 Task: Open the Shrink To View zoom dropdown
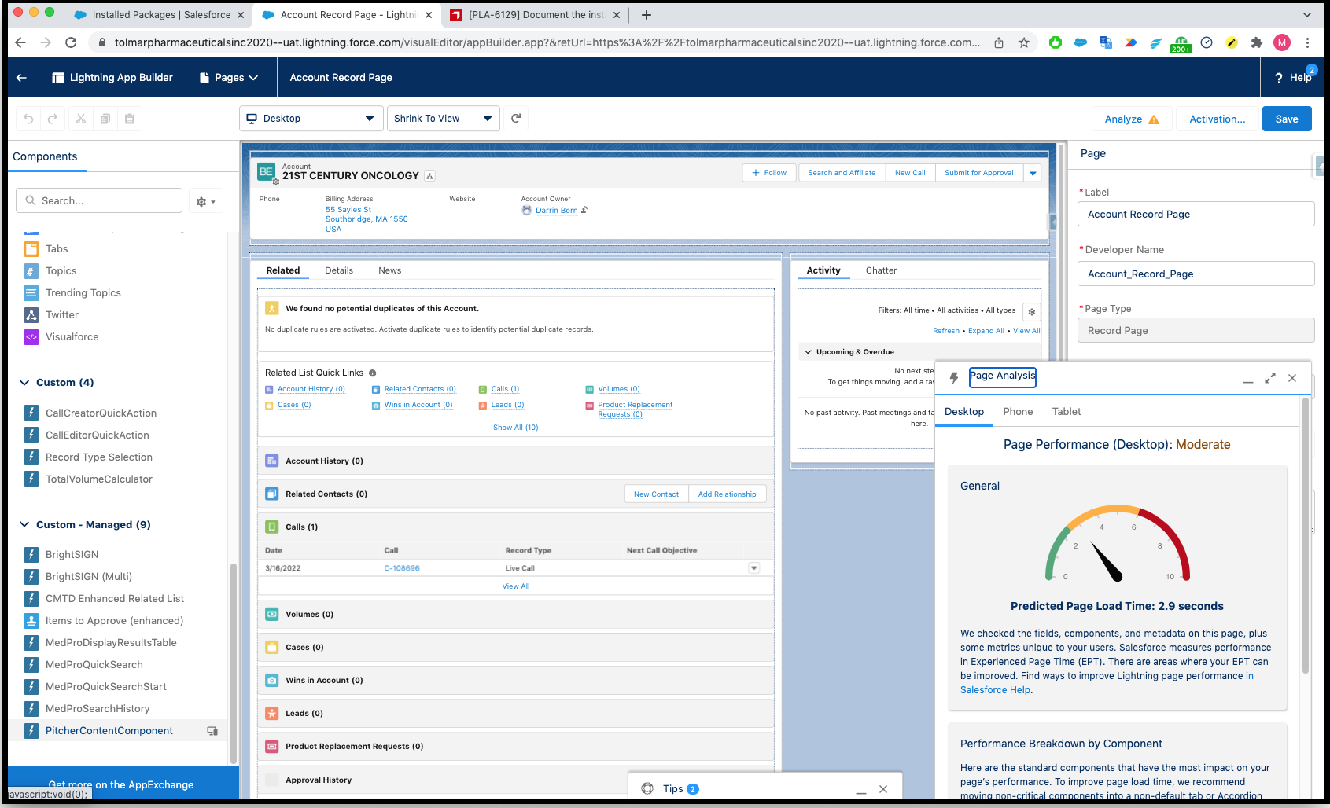(x=443, y=119)
